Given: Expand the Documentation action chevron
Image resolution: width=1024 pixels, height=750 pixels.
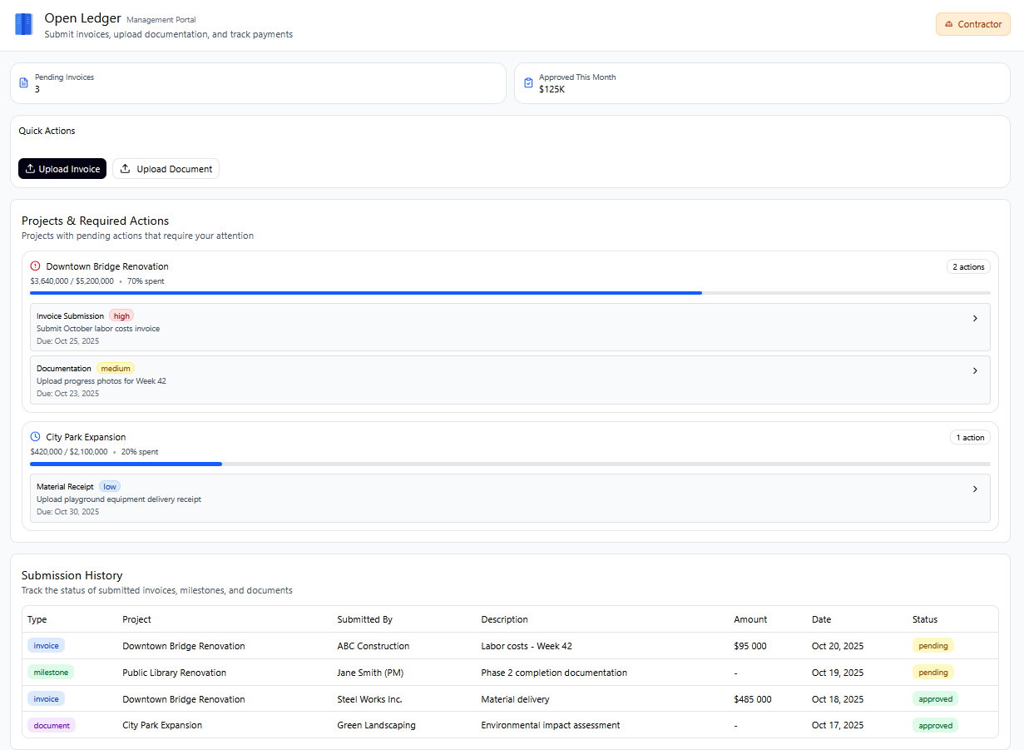Looking at the screenshot, I should pyautogui.click(x=975, y=371).
